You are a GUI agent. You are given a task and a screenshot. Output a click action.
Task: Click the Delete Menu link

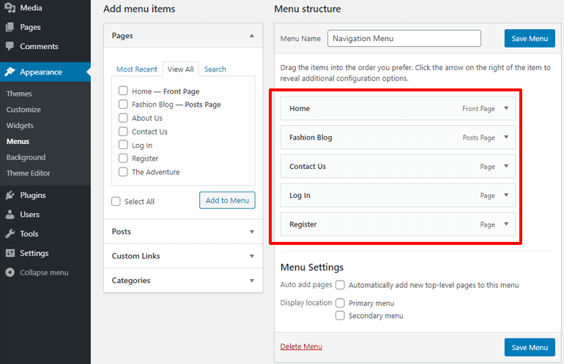click(x=301, y=346)
